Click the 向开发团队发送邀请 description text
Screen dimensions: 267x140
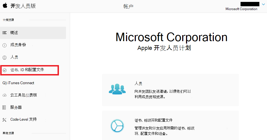(x=163, y=94)
